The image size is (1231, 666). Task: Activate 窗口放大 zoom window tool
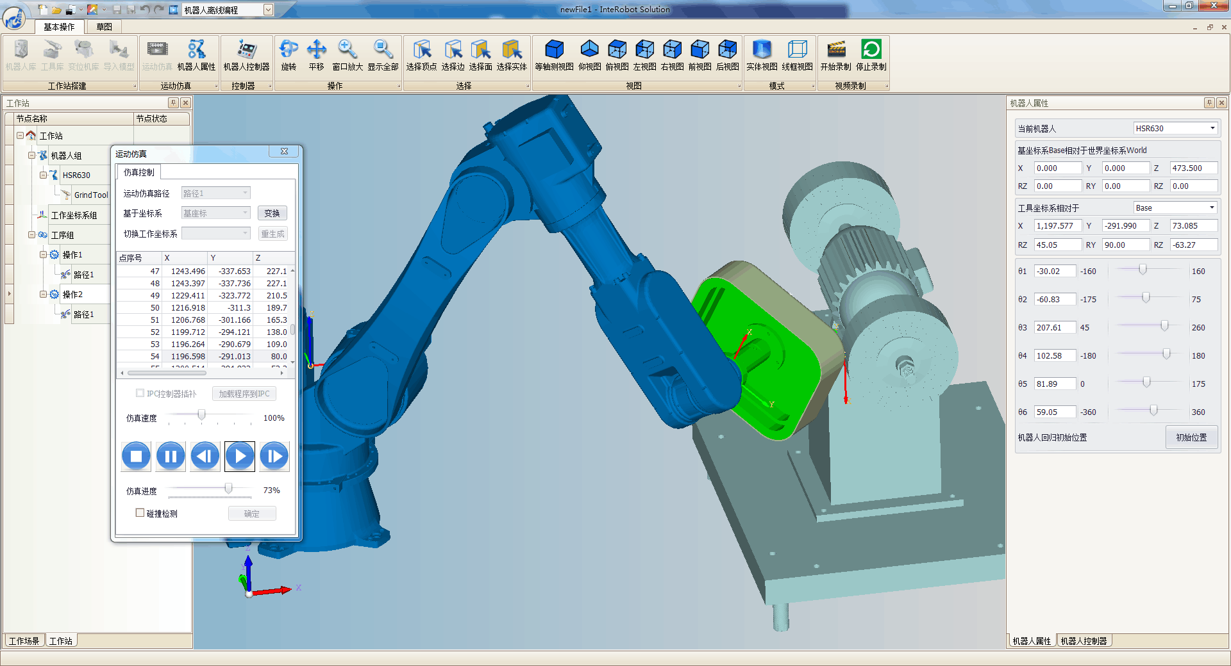(x=348, y=55)
